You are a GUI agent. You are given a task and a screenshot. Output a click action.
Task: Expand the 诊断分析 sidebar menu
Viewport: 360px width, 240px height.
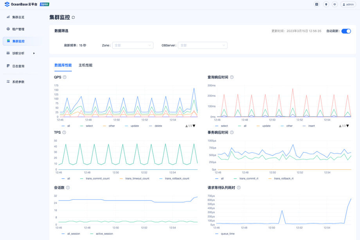click(21, 53)
